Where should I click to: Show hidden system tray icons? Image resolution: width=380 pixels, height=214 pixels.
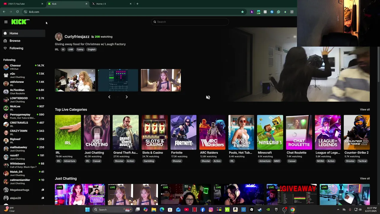click(x=338, y=210)
